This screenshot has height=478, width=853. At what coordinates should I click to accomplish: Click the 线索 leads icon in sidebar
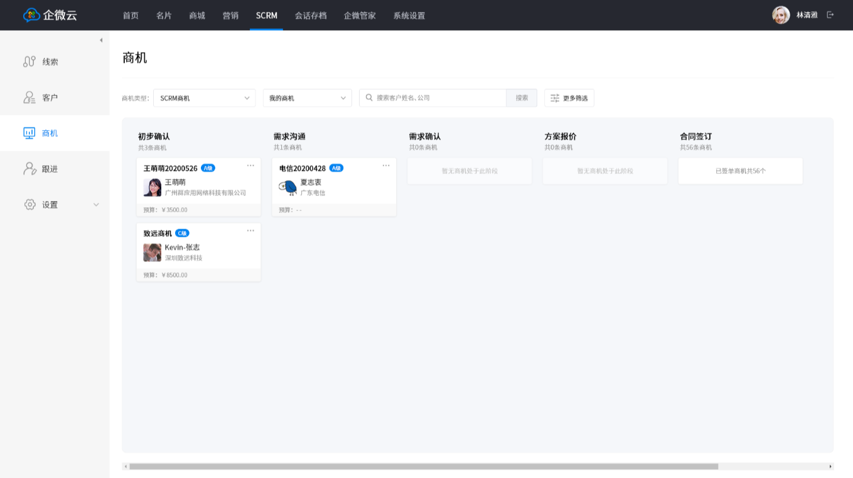pos(30,62)
